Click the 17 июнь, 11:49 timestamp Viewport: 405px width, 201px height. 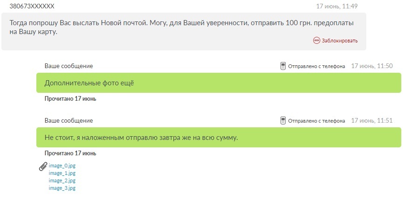[336, 7]
